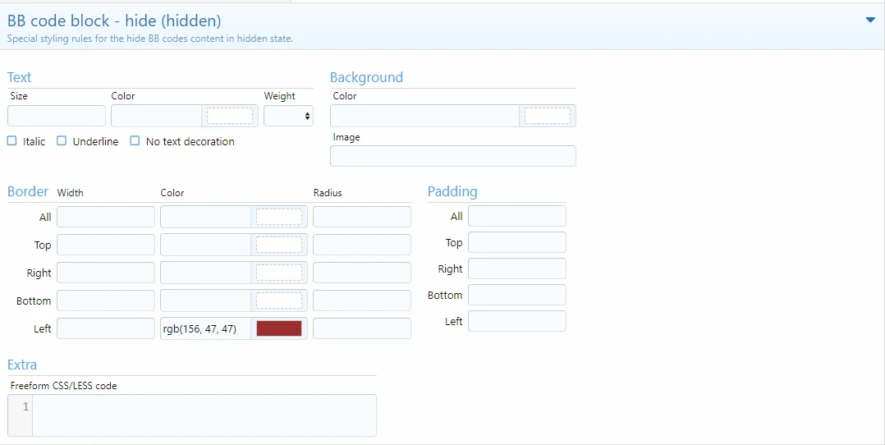Click the Padding All input field
This screenshot has height=445, width=885.
coord(516,216)
